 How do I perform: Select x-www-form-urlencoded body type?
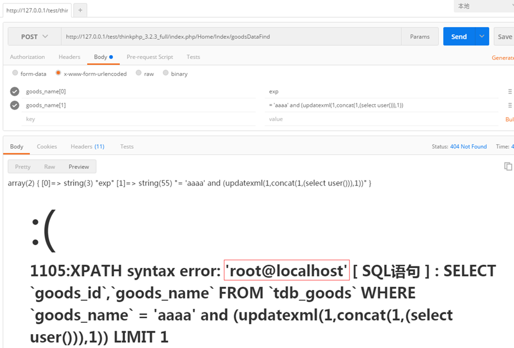(x=59, y=73)
